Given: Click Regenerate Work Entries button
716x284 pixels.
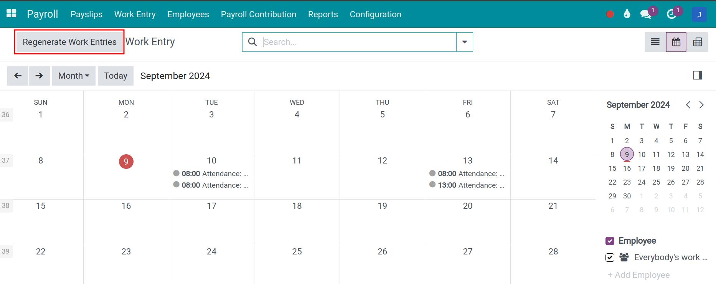Looking at the screenshot, I should tap(69, 42).
